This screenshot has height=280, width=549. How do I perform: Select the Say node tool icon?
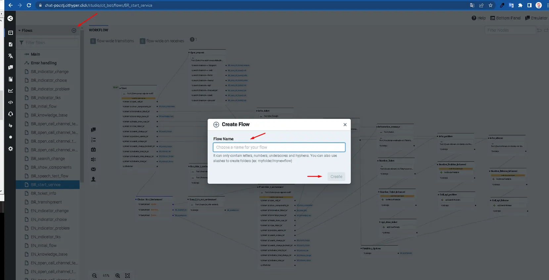pyautogui.click(x=93, y=130)
